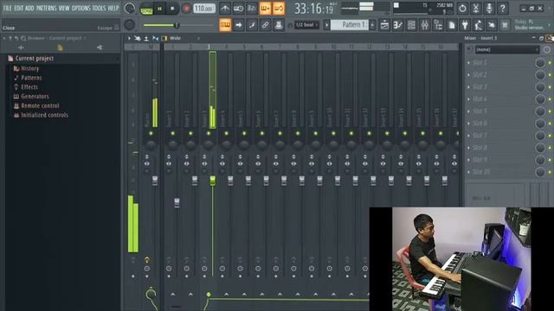Open History folder in the browser
Viewport: 554px width, 311px height.
click(x=30, y=68)
